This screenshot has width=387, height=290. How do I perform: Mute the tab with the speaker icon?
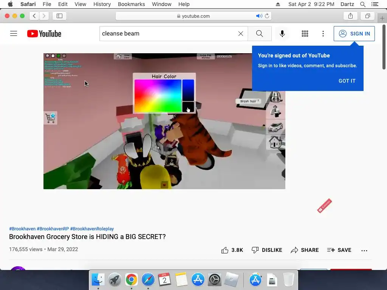(259, 16)
